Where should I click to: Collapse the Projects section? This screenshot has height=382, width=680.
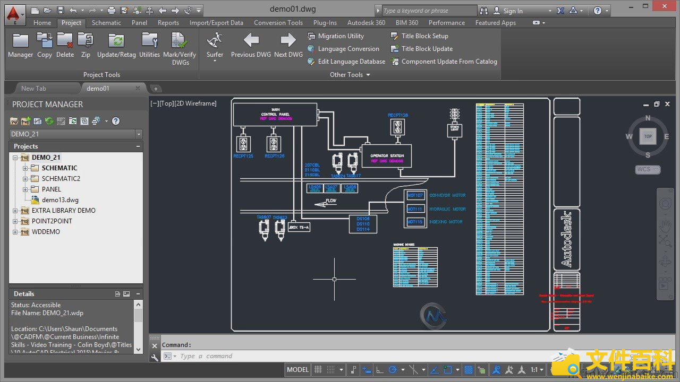pos(138,146)
